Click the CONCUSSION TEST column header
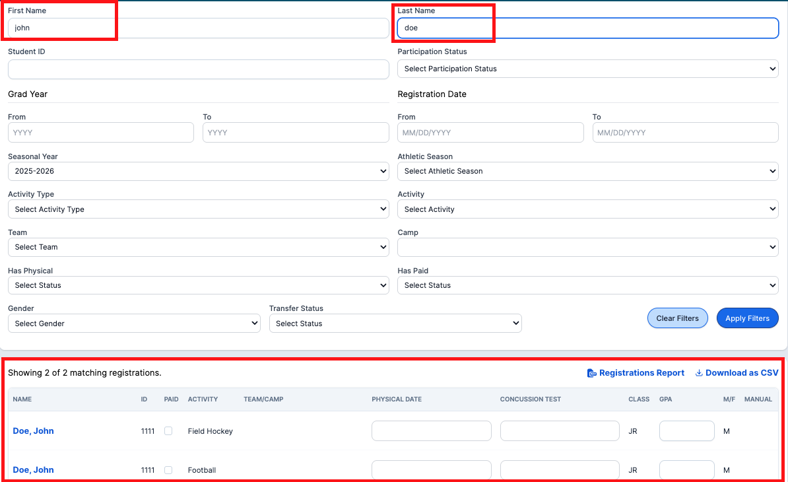 coord(530,399)
